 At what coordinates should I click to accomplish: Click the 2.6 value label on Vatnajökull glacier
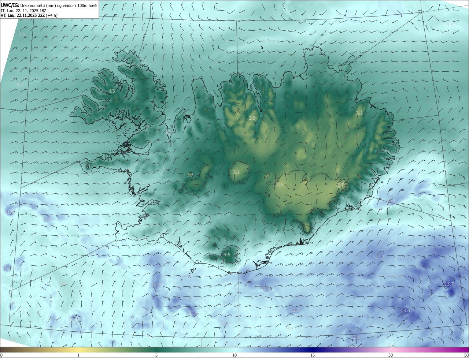(280, 185)
